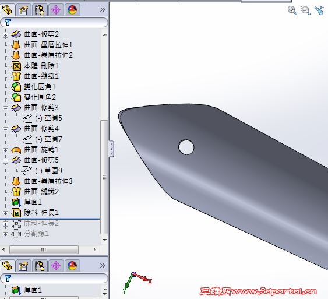Expand the suppressed 除料-伸長2 node
The image size is (328, 299).
(5, 224)
